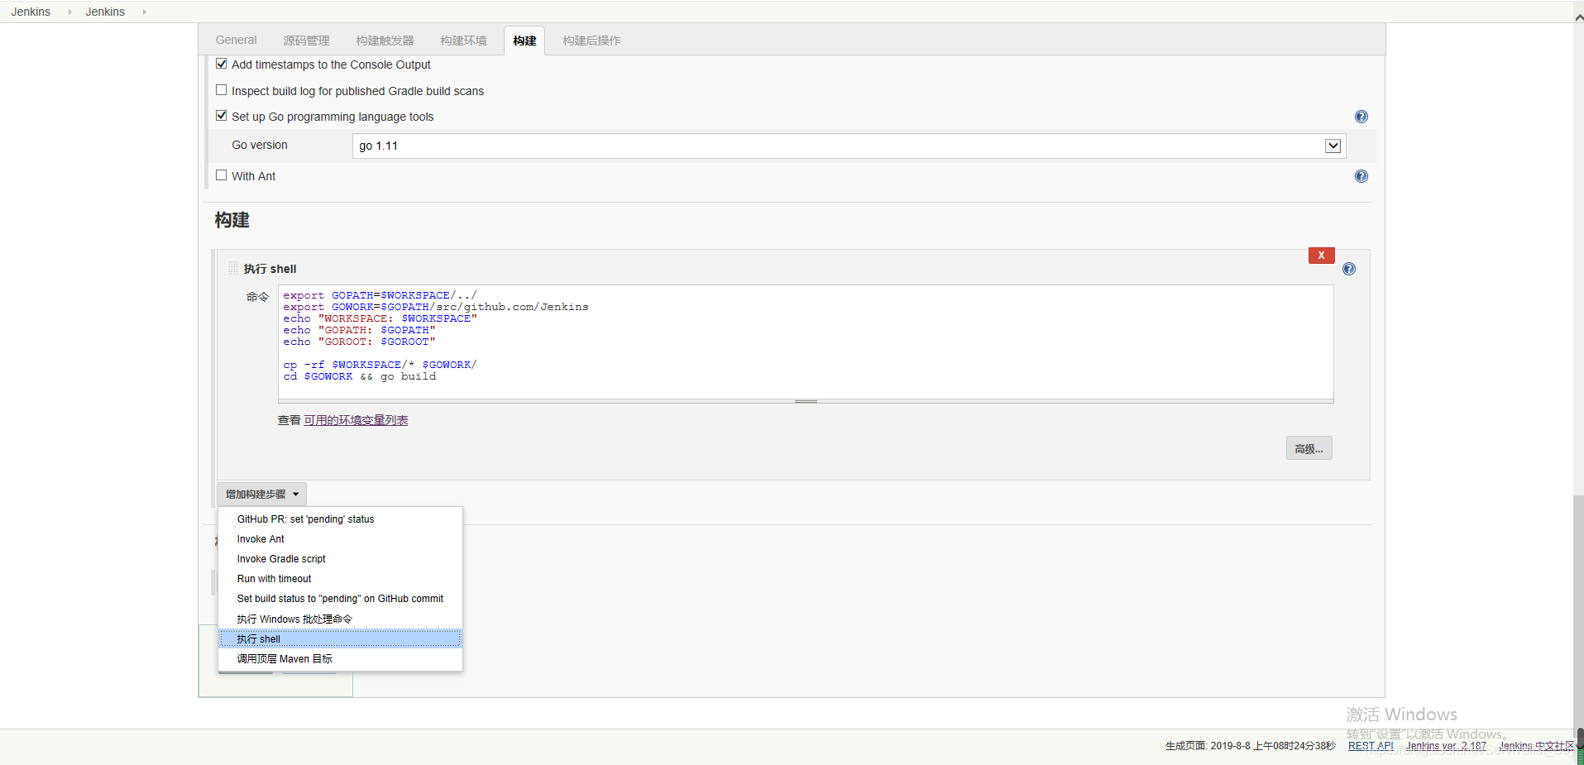The width and height of the screenshot is (1584, 765).
Task: Click breadcrumb arrow after second Jenkins
Action: [144, 12]
